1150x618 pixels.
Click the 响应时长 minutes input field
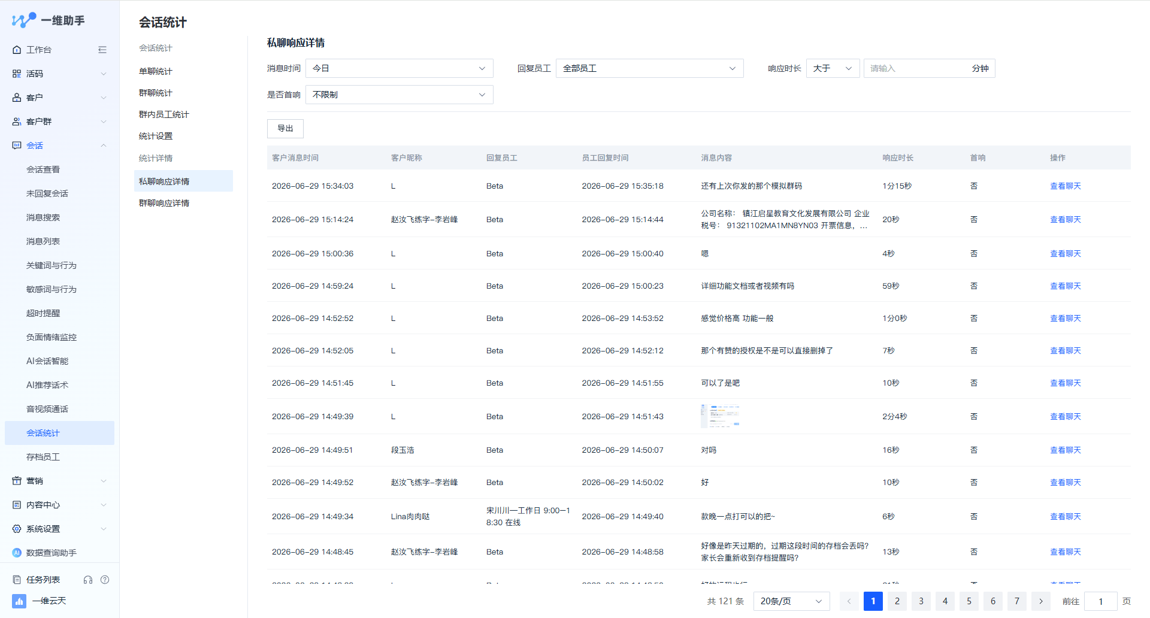tap(930, 68)
